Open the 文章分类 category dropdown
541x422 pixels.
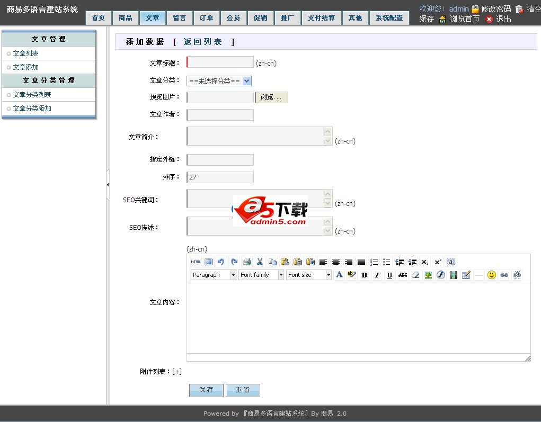pyautogui.click(x=219, y=81)
